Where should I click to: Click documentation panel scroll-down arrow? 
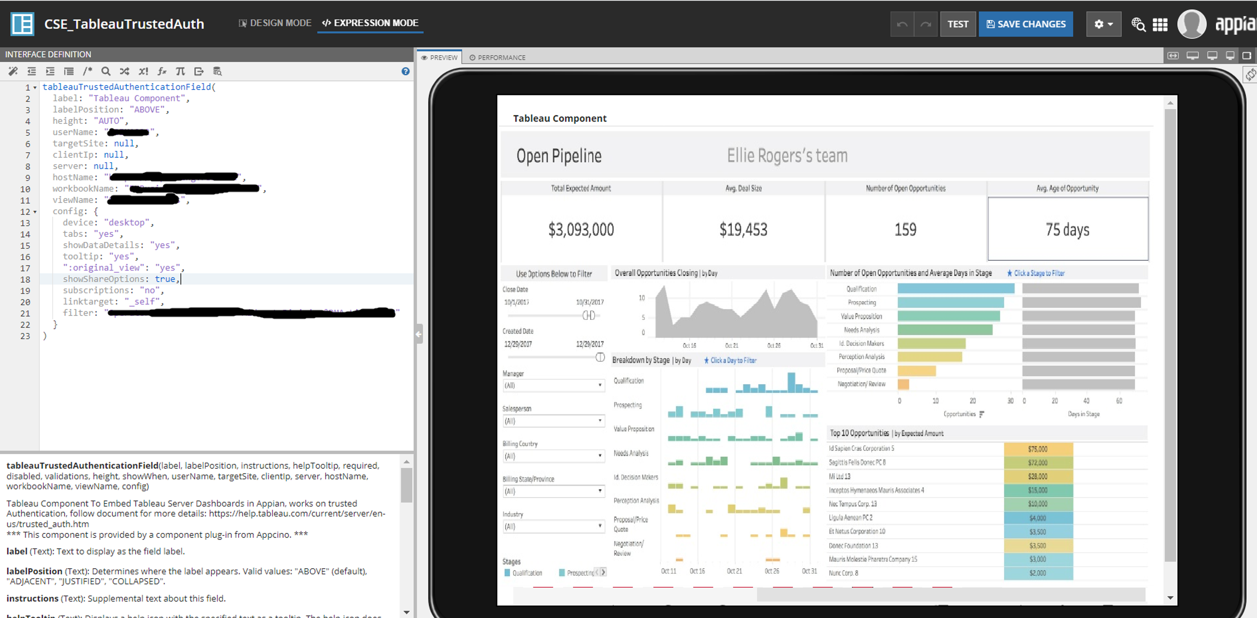(x=407, y=612)
